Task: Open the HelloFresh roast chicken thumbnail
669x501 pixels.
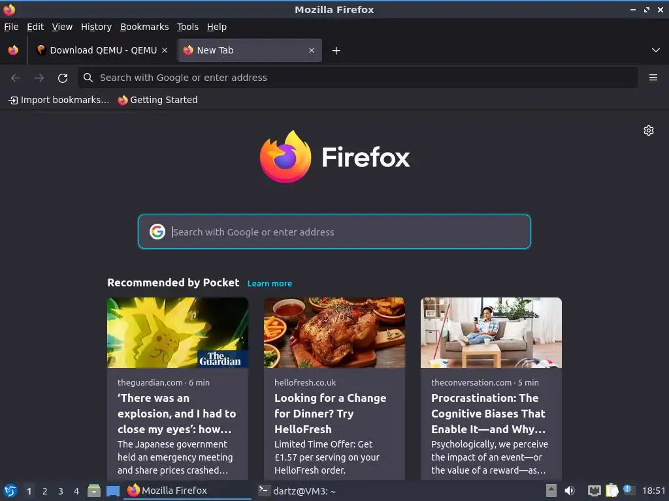Action: [334, 333]
